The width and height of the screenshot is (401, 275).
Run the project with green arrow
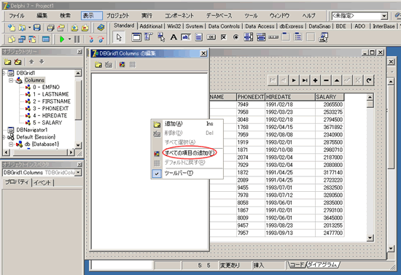click(x=62, y=39)
